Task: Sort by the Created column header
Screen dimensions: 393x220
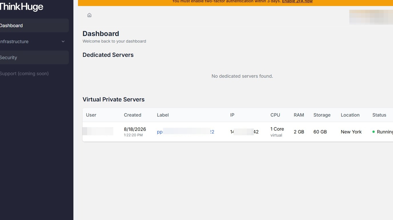Action: (133, 115)
